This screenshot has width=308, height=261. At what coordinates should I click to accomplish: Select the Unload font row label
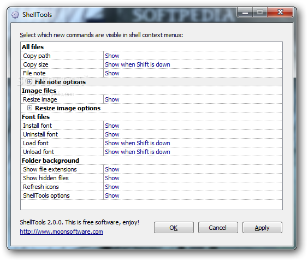[x=38, y=152]
